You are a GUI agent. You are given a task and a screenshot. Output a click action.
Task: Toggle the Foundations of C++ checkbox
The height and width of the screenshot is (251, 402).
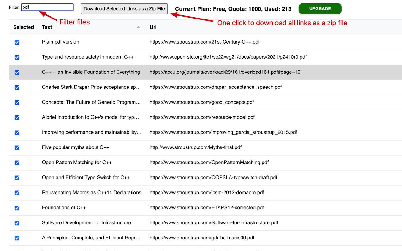point(17,208)
